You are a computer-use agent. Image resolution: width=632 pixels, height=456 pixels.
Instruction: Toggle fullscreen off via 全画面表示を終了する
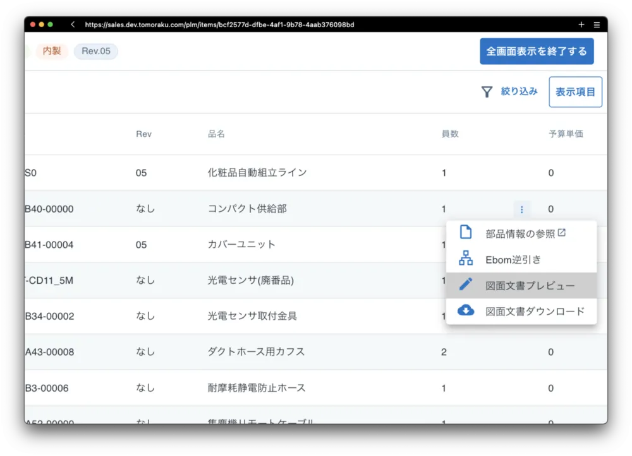click(x=537, y=51)
